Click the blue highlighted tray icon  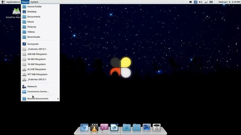pyautogui.click(x=195, y=2)
